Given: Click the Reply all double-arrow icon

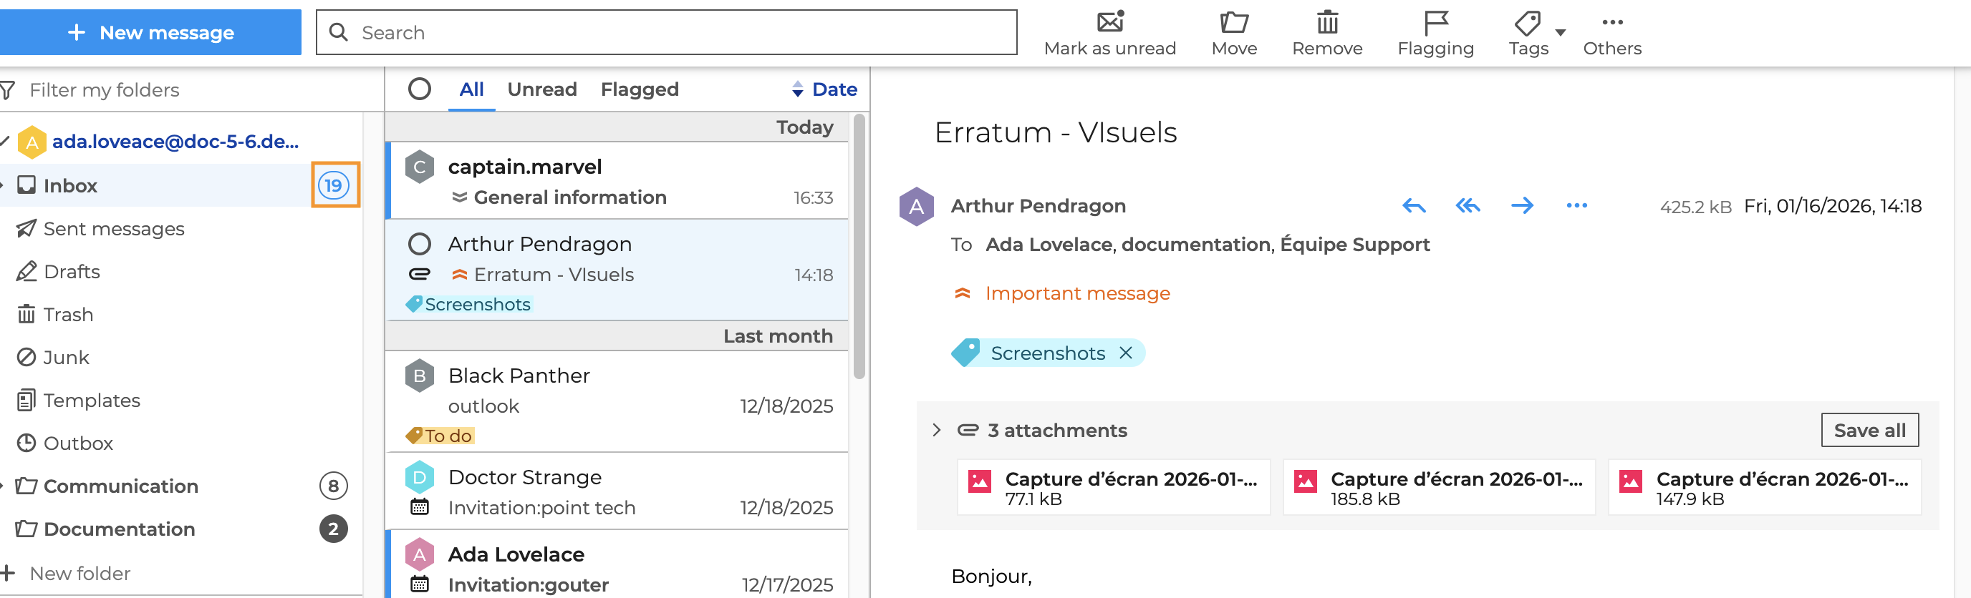Looking at the screenshot, I should (1467, 205).
